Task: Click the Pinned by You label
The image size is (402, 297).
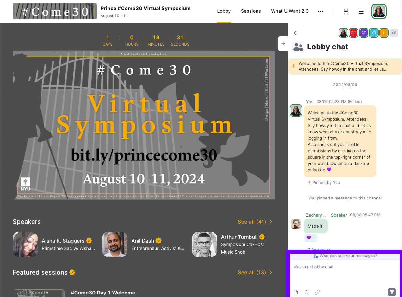Action: coord(326,183)
